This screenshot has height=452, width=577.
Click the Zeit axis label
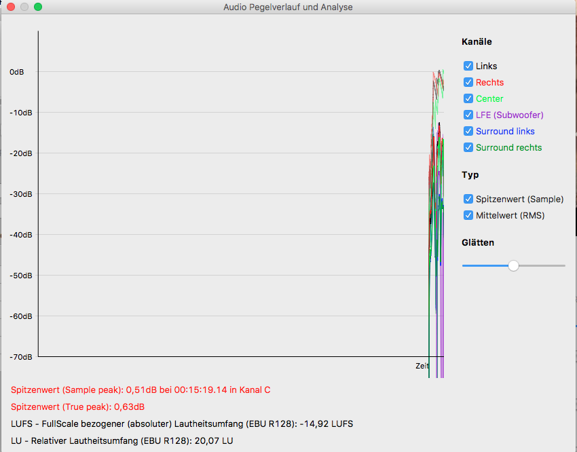tap(422, 366)
